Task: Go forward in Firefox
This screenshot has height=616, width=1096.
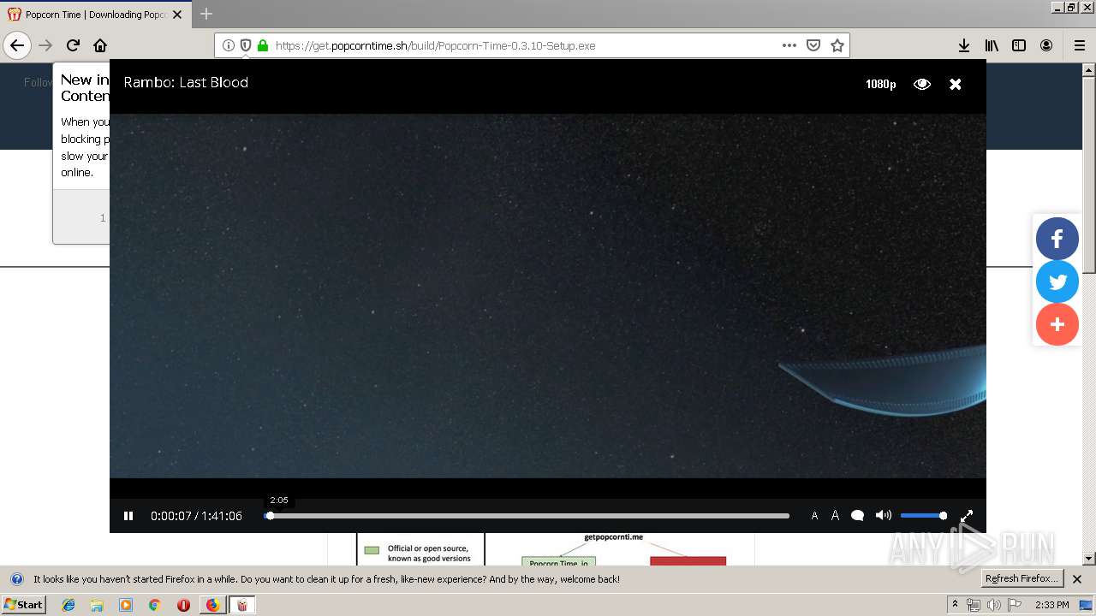Action: tap(45, 45)
